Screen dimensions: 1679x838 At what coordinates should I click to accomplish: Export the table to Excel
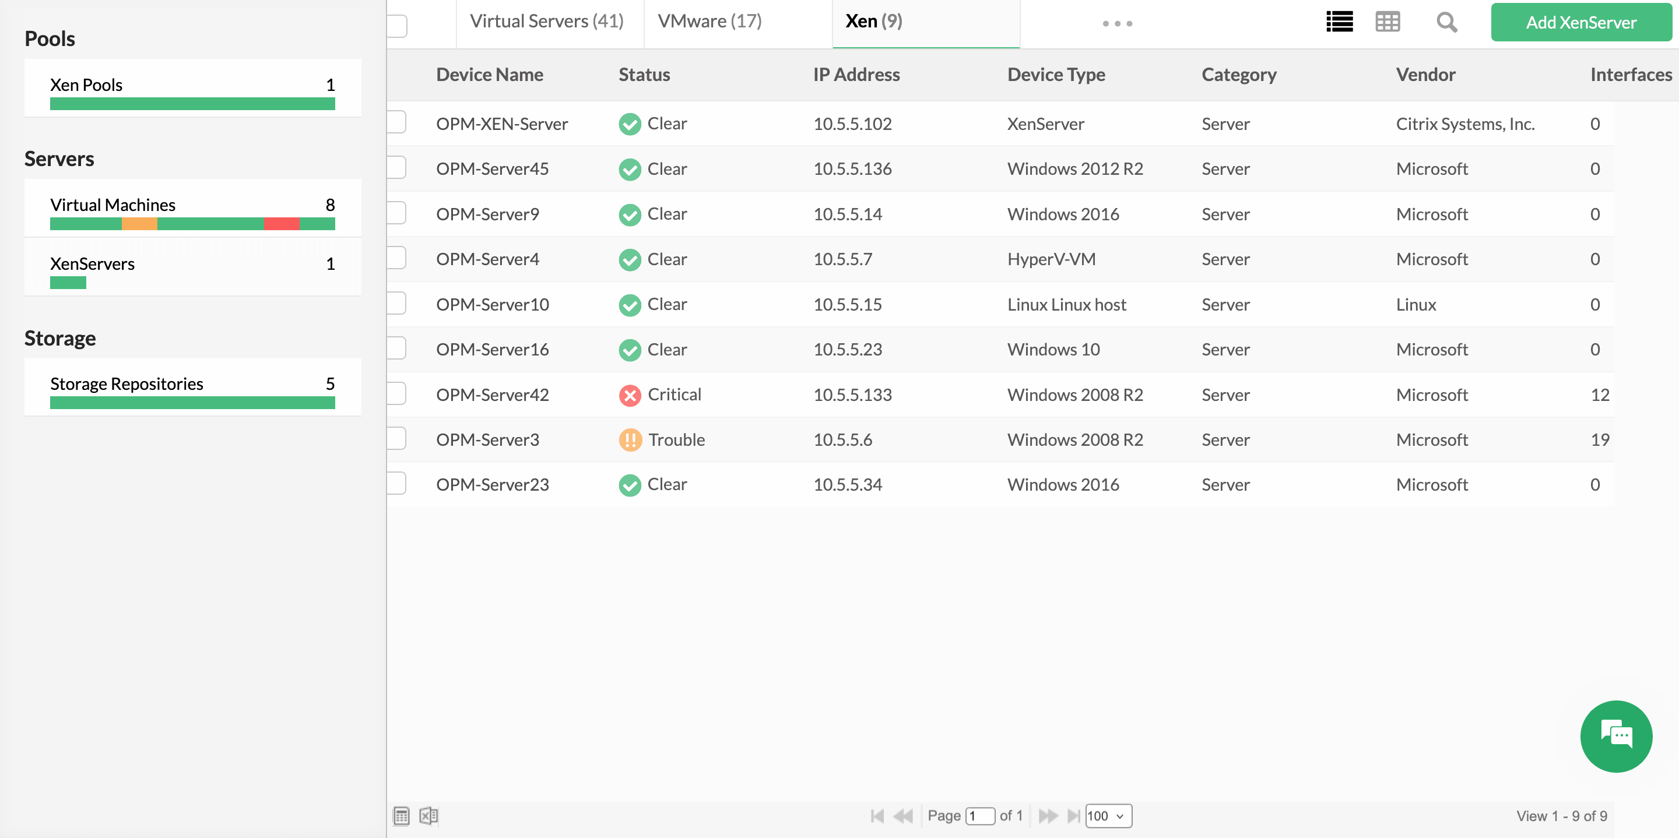click(x=428, y=816)
